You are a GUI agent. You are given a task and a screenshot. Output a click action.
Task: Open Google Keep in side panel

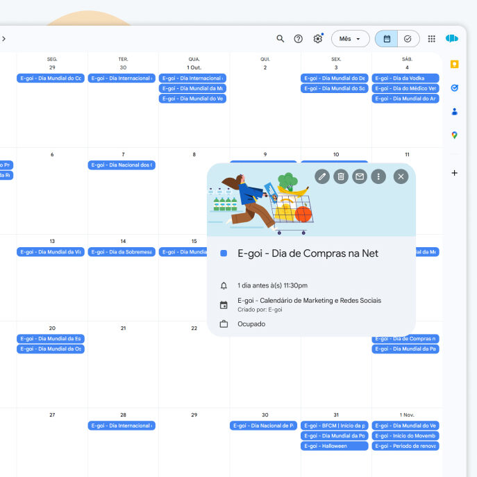coord(454,65)
